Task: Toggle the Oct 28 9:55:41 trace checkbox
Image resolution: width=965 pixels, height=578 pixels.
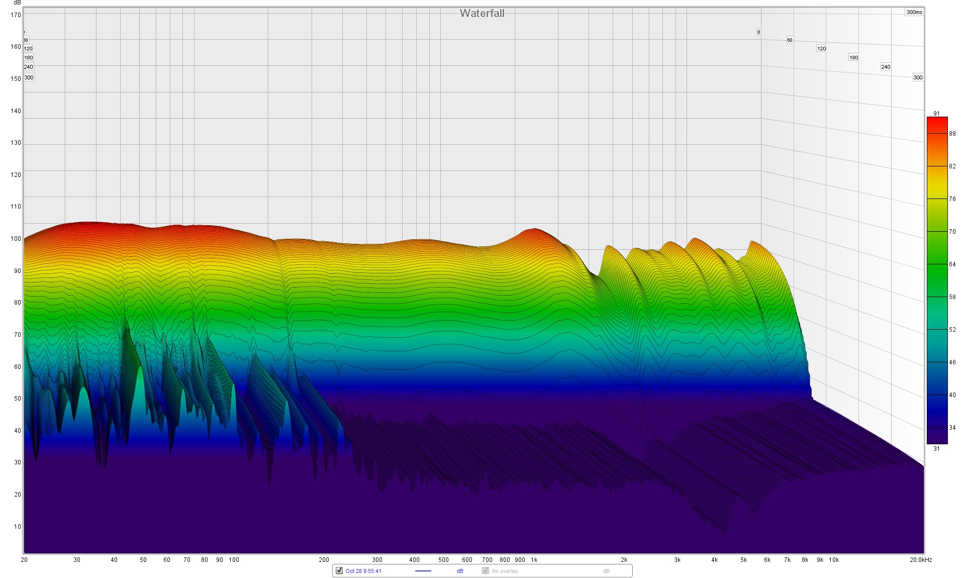Action: coord(339,570)
